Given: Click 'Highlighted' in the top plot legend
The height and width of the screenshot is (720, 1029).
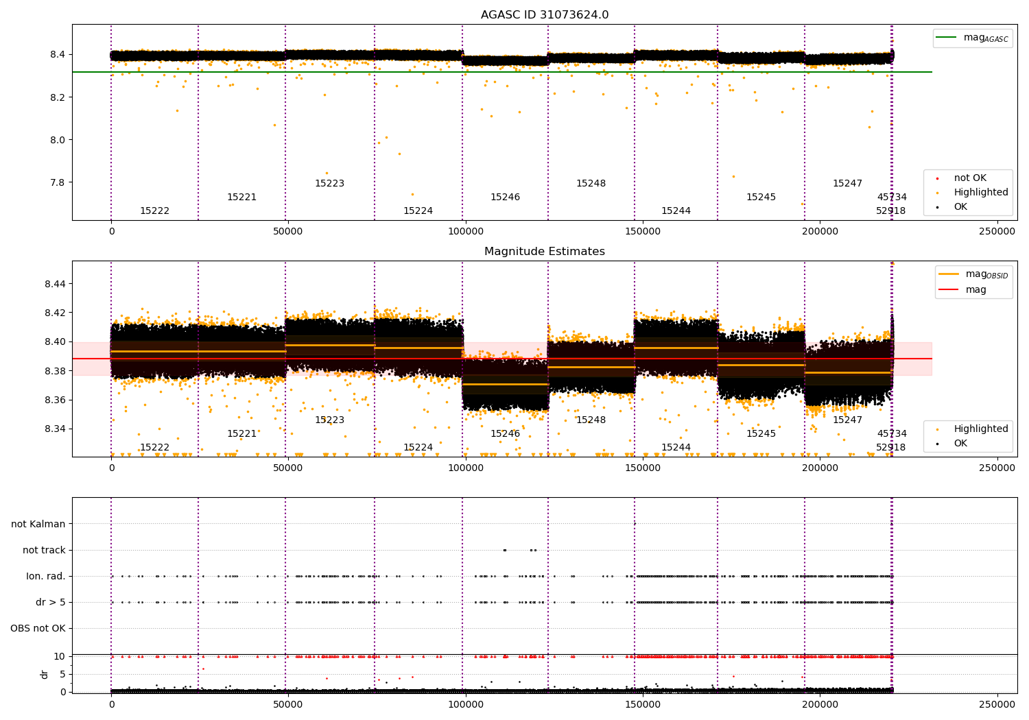Looking at the screenshot, I should pyautogui.click(x=981, y=193).
